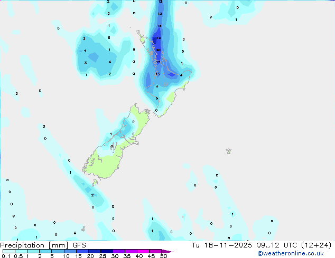Click the legend swatch between 35 and 40
The height and width of the screenshot is (258, 335).
[131, 251]
